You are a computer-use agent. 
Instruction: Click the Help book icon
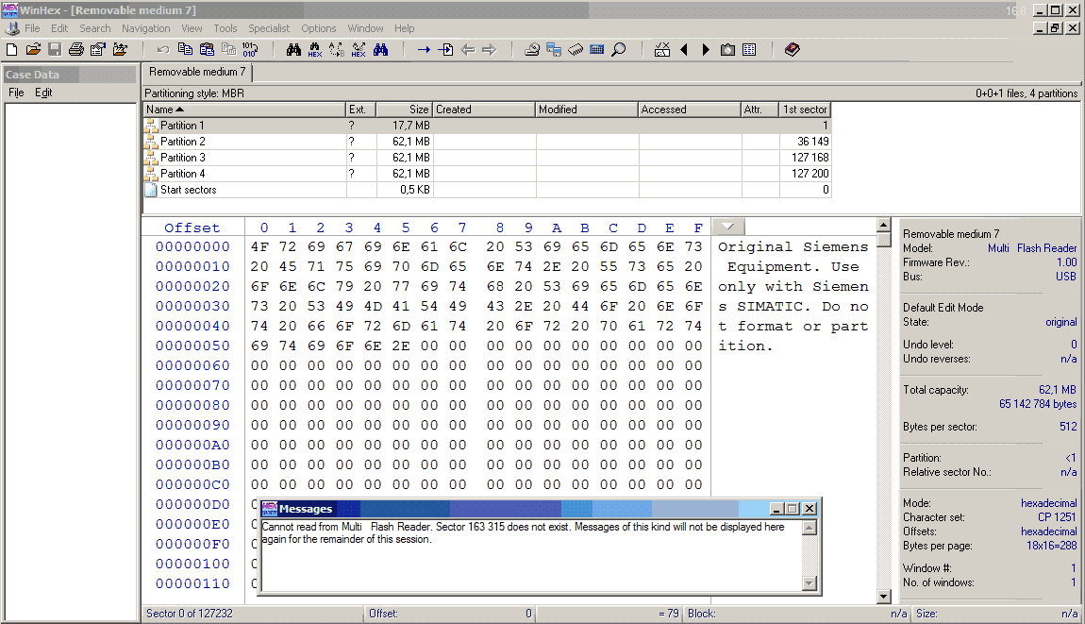(793, 50)
